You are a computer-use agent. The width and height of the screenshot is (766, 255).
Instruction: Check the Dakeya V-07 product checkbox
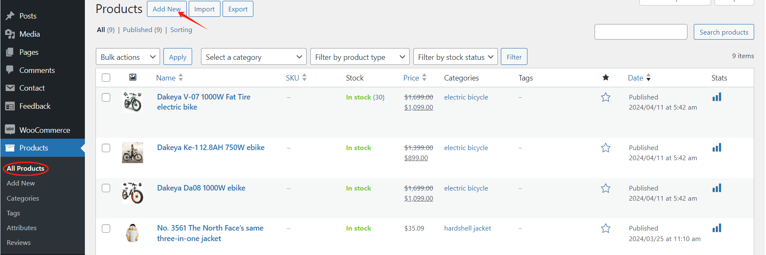(106, 97)
